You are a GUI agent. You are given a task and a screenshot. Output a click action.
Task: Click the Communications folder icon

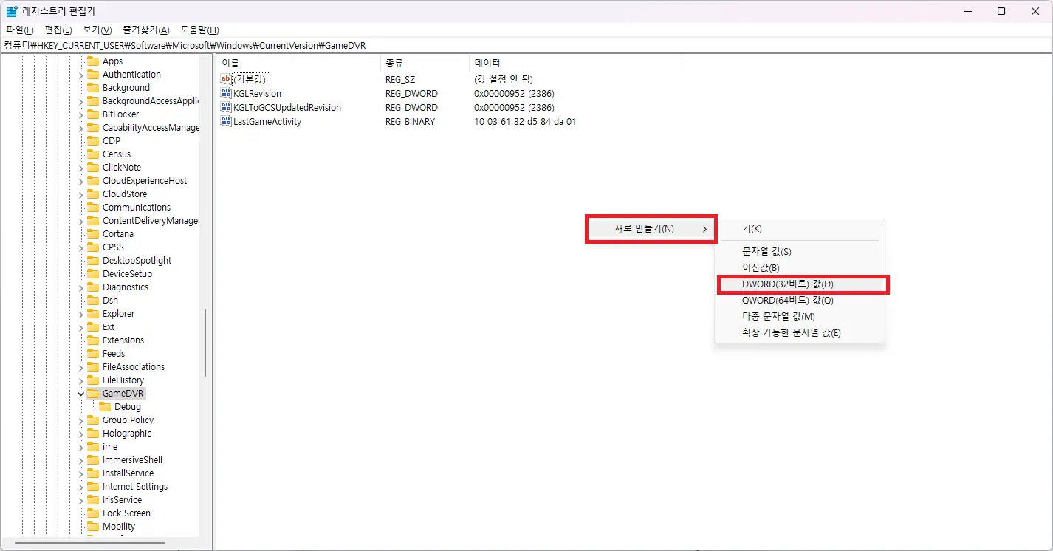click(x=93, y=208)
